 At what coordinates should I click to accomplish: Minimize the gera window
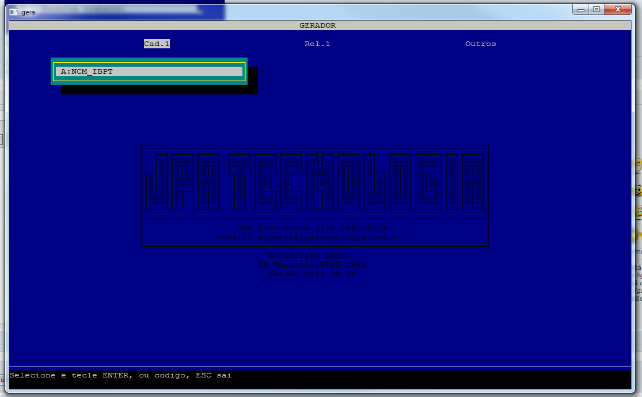tap(580, 9)
